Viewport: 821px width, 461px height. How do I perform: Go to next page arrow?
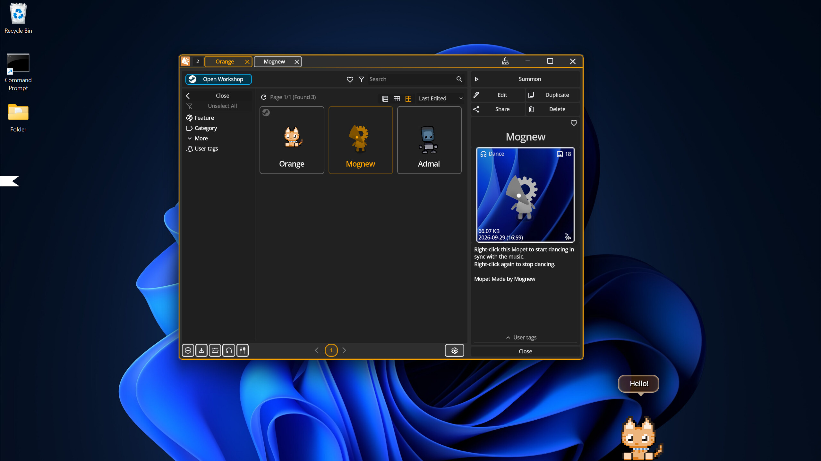click(344, 350)
